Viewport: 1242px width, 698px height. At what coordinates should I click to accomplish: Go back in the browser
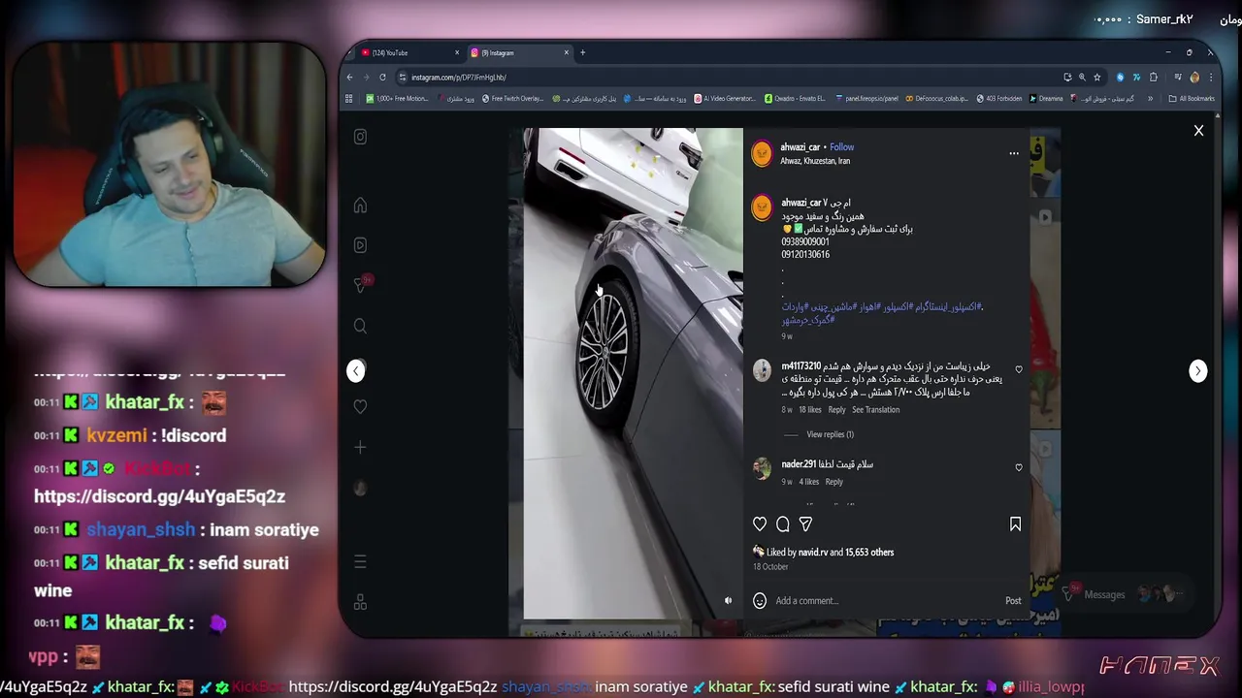coord(350,78)
